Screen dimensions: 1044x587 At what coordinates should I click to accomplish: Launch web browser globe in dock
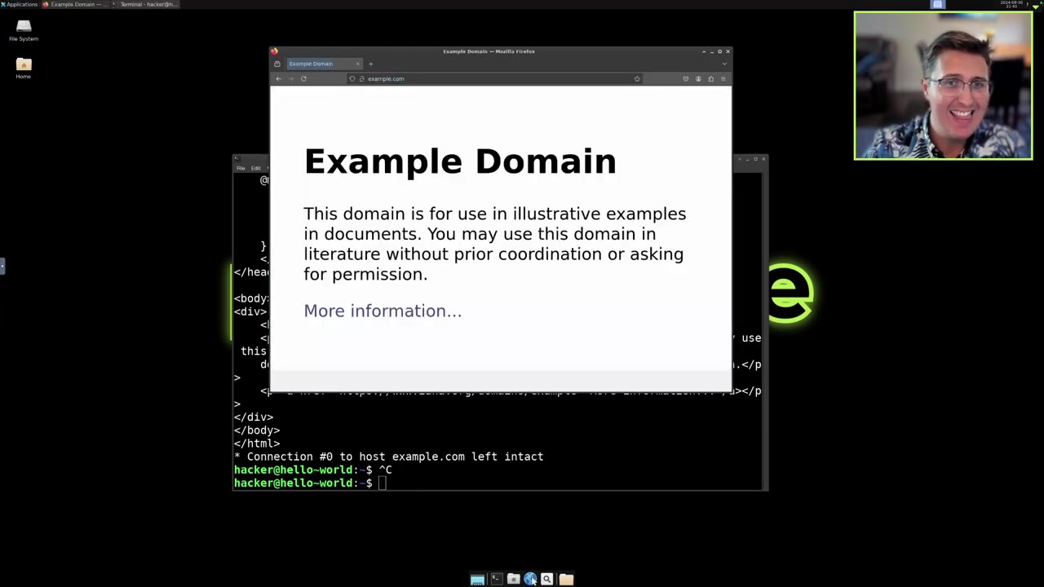pyautogui.click(x=530, y=579)
